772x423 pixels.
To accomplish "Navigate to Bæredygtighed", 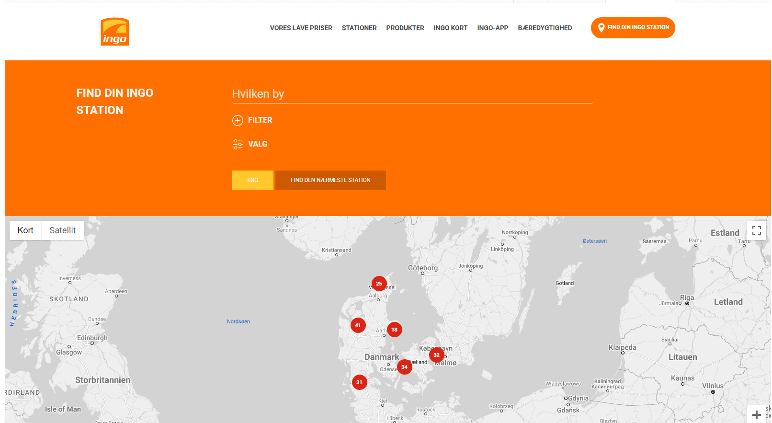I will coord(545,28).
